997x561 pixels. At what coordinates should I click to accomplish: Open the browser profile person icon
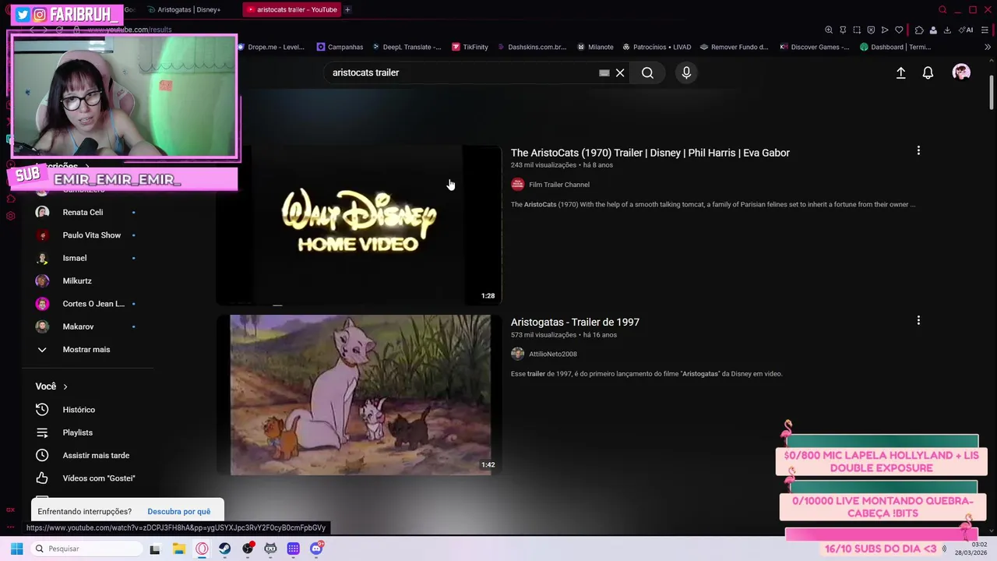click(933, 30)
